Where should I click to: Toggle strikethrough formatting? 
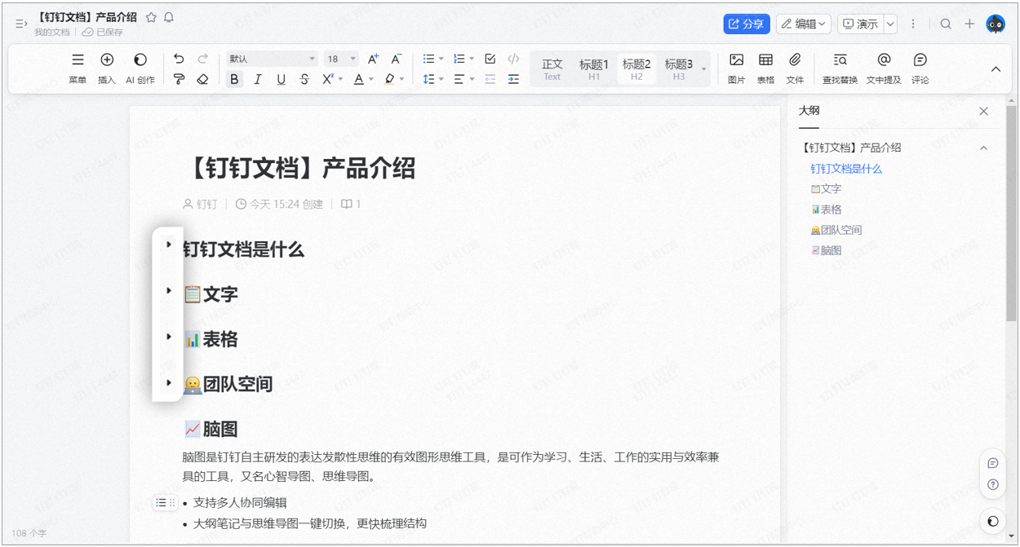pos(304,79)
